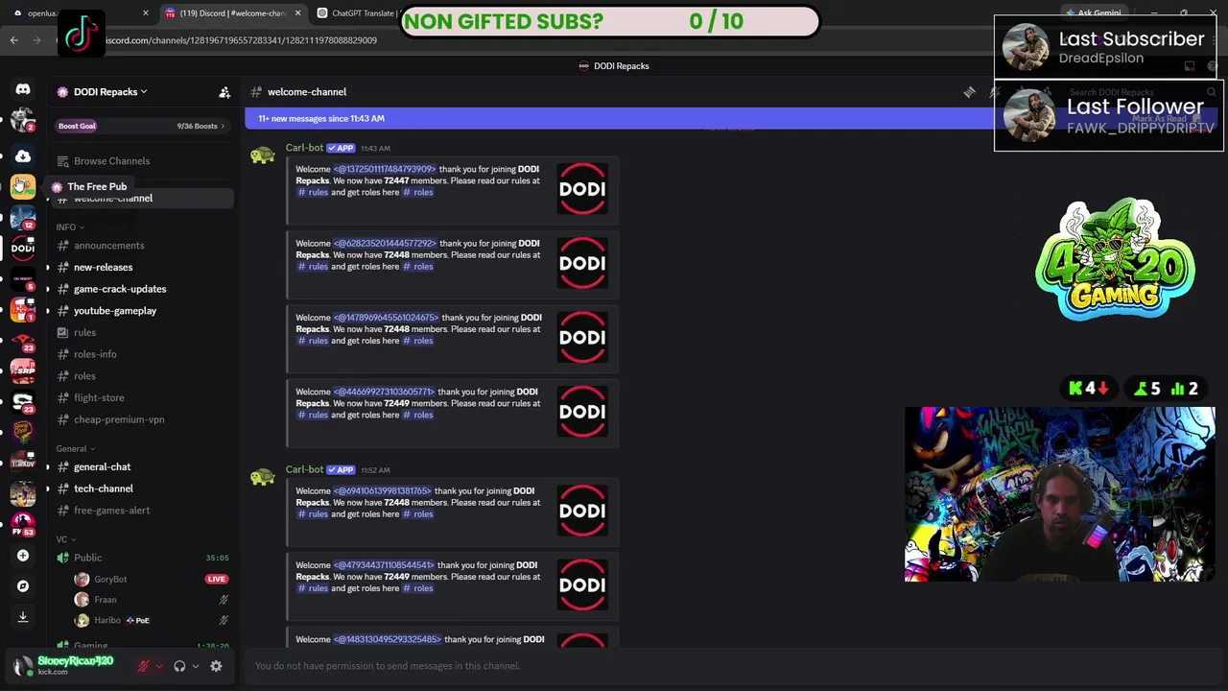Switch to ChatGPT Translate browser tab
The image size is (1228, 691).
coord(355,13)
